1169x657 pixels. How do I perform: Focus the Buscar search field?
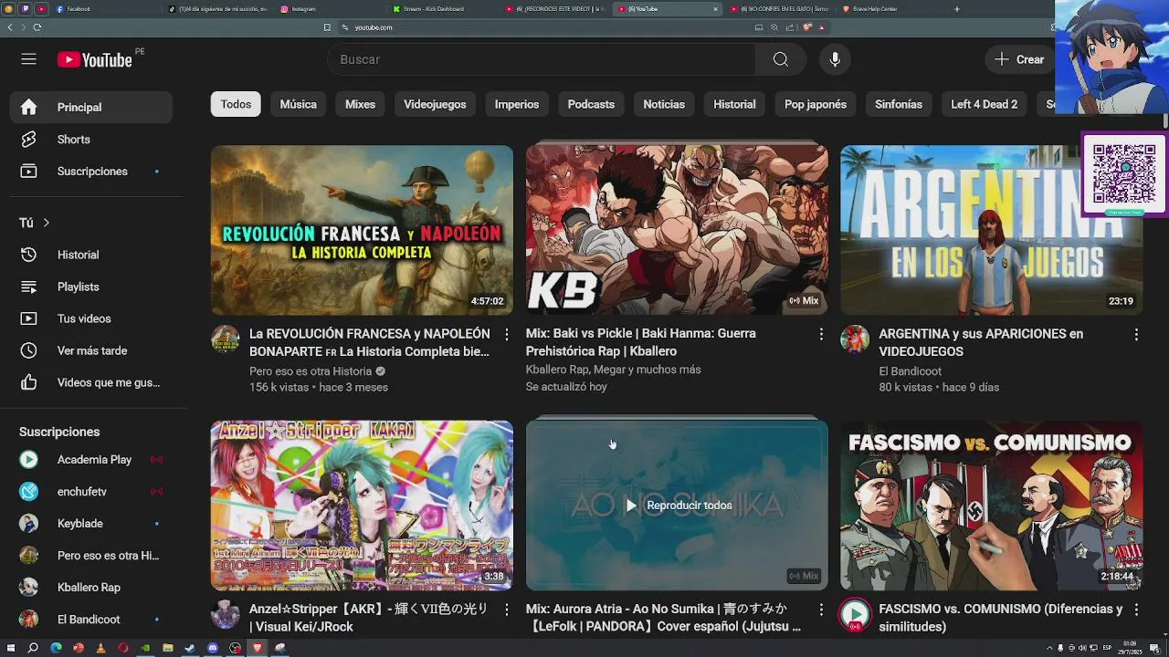541,59
